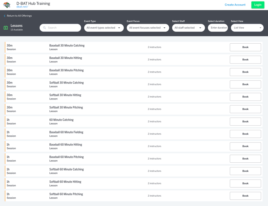
Task: Click the 13 Available count text
Action: [x=17, y=30]
